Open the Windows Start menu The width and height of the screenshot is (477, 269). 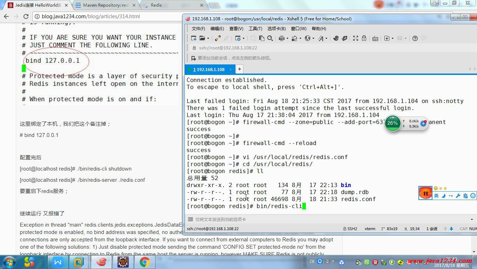(9, 262)
